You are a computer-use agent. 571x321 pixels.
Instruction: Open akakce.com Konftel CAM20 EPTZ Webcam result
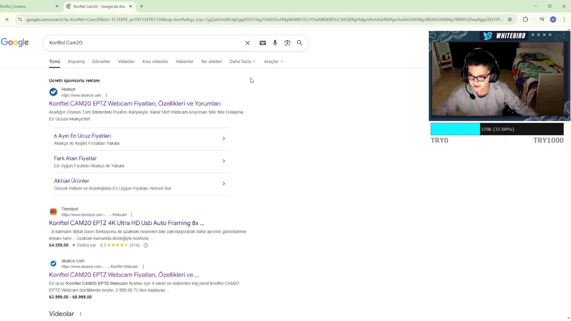click(x=124, y=275)
